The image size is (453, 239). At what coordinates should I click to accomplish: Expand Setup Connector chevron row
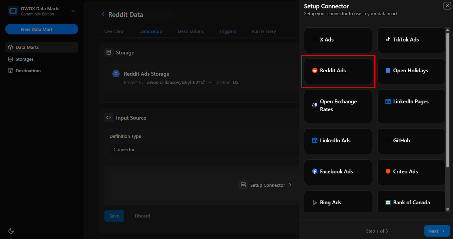(x=265, y=185)
